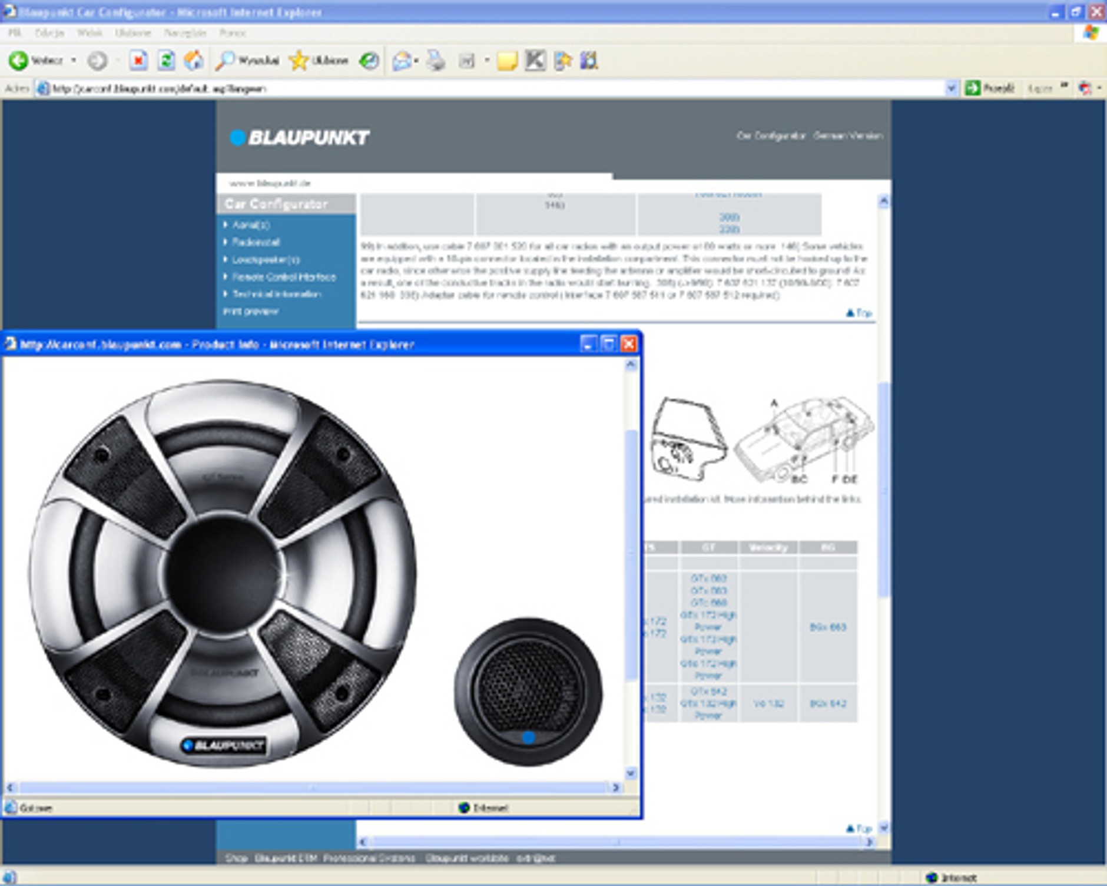Expand the Loudspeaker(s) sidebar item
The width and height of the screenshot is (1107, 886).
coord(265,260)
